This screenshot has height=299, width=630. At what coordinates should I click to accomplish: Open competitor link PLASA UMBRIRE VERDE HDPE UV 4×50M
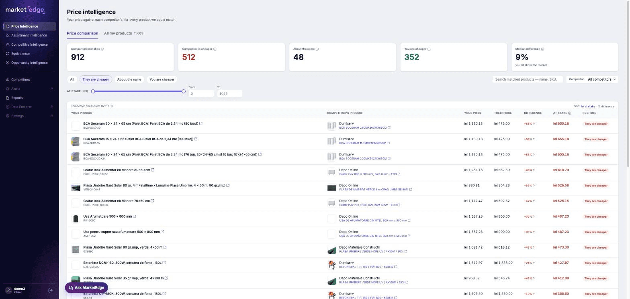click(373, 251)
